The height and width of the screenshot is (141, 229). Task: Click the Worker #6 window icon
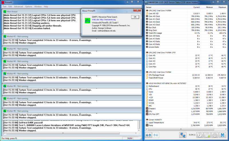point(5,86)
